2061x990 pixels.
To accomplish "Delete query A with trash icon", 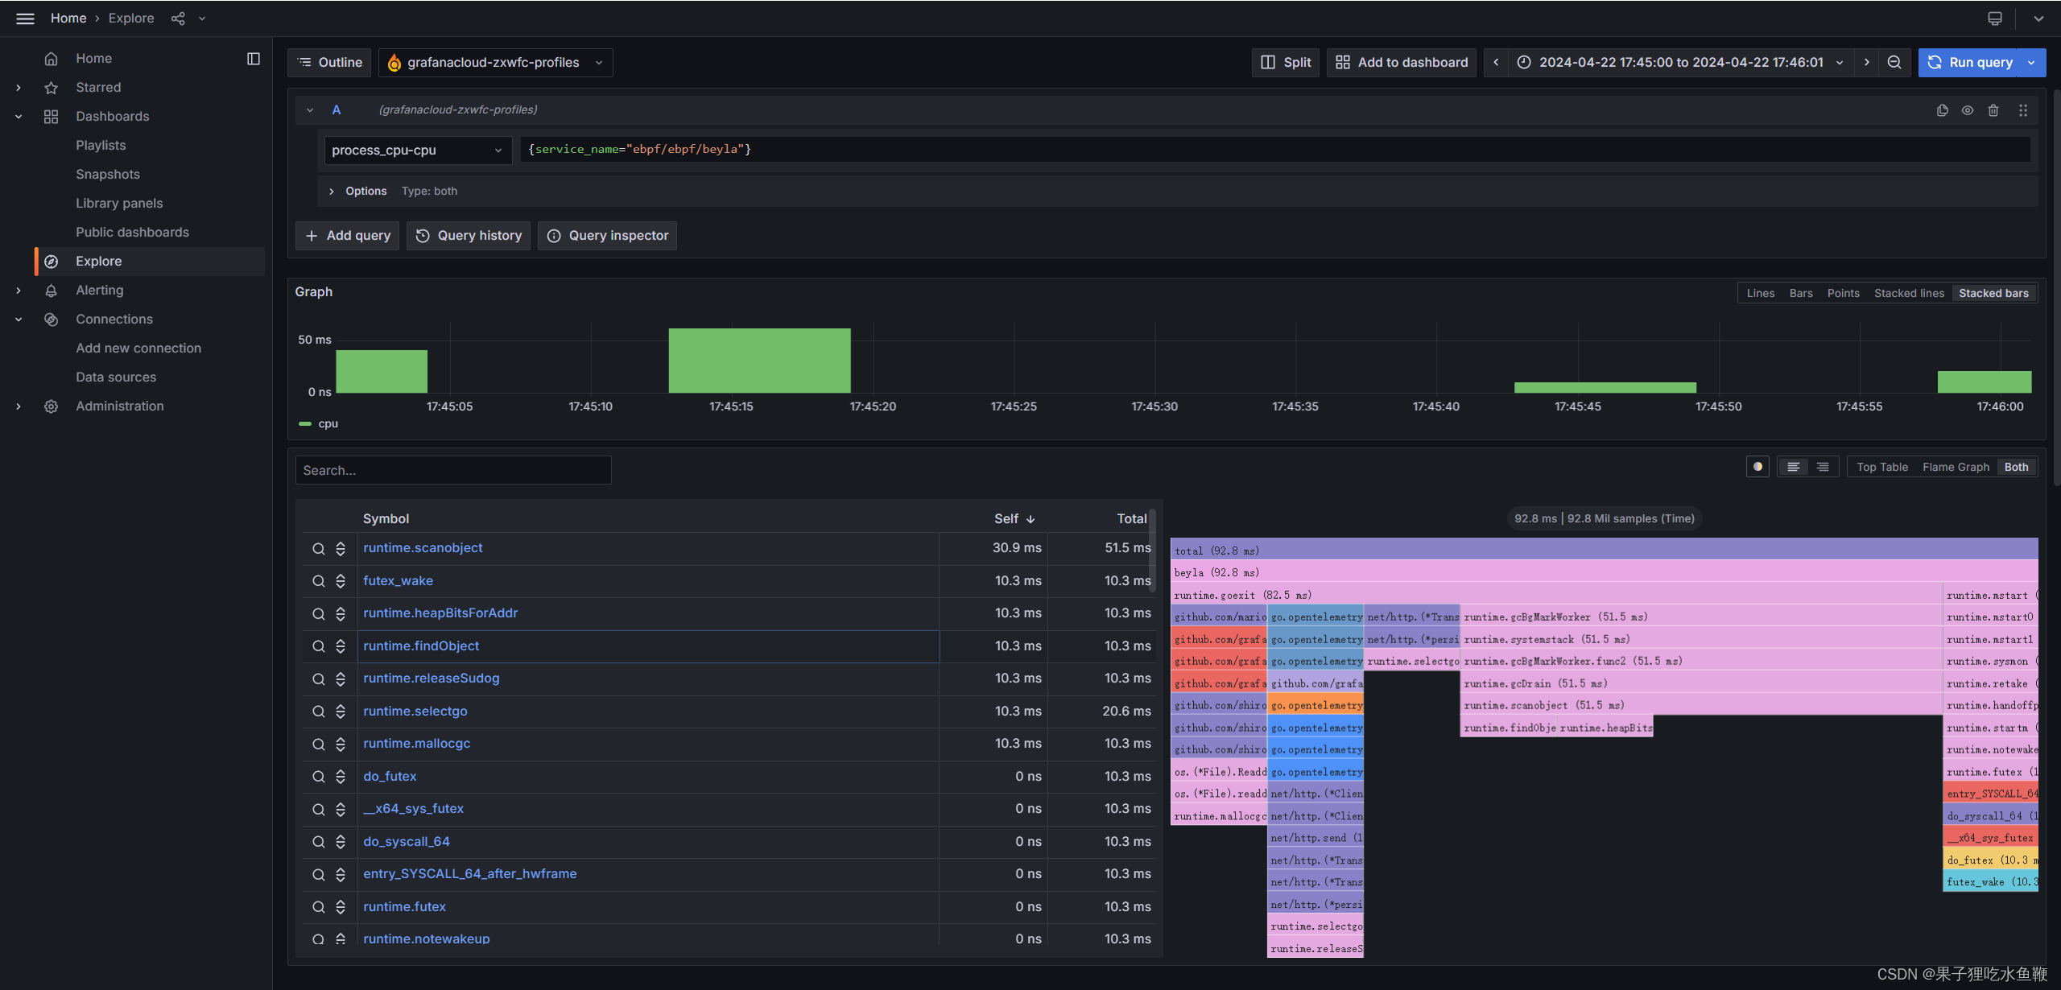I will 1993,110.
